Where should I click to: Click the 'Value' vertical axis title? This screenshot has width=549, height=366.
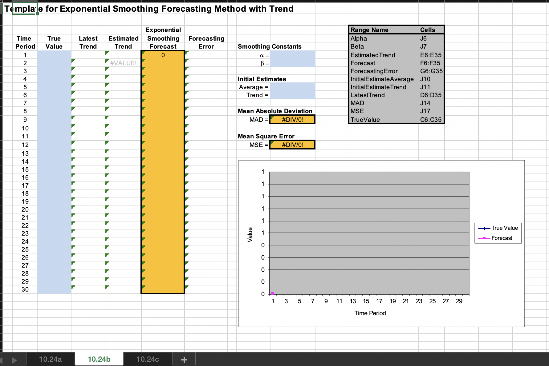point(250,235)
